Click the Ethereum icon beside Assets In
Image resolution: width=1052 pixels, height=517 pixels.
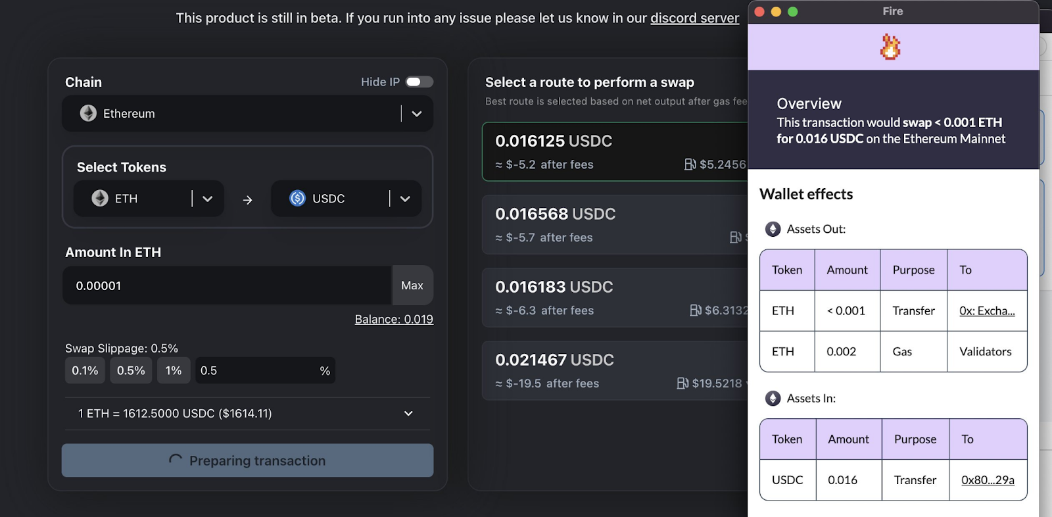(x=773, y=399)
